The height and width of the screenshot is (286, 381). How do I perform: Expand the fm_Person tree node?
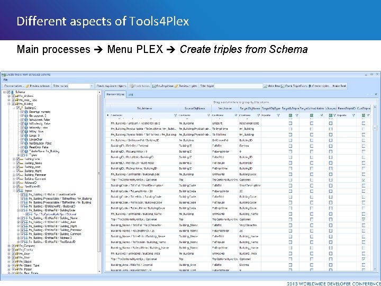(9, 270)
